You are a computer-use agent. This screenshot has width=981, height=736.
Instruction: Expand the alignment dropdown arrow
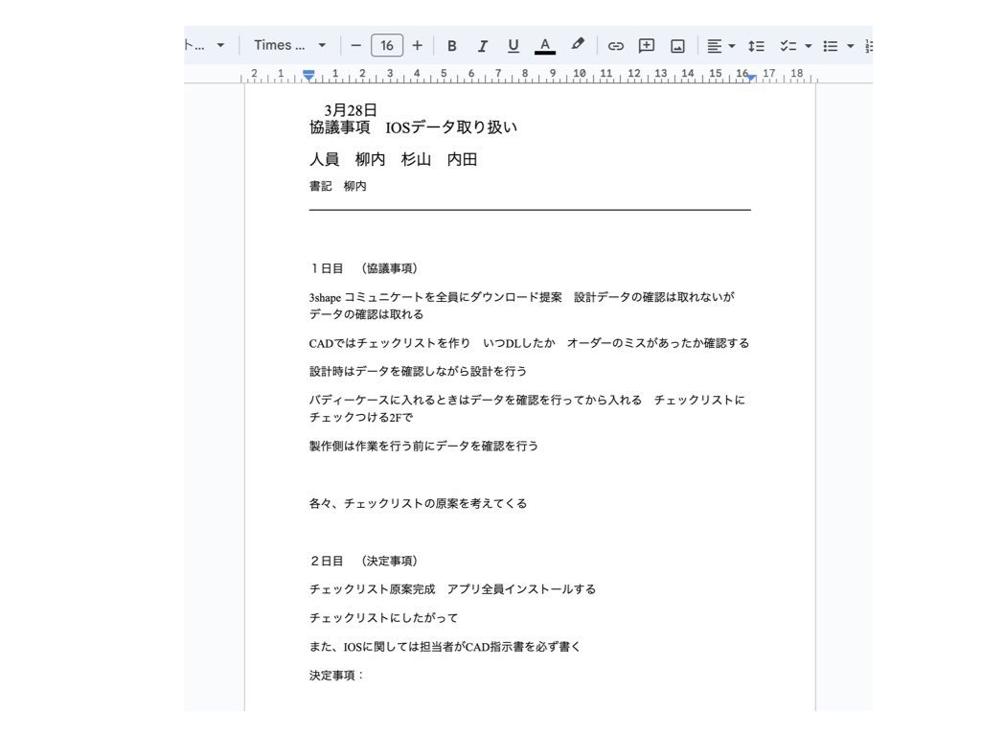click(x=732, y=46)
